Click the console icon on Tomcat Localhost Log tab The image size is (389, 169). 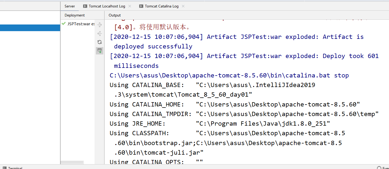[85, 6]
